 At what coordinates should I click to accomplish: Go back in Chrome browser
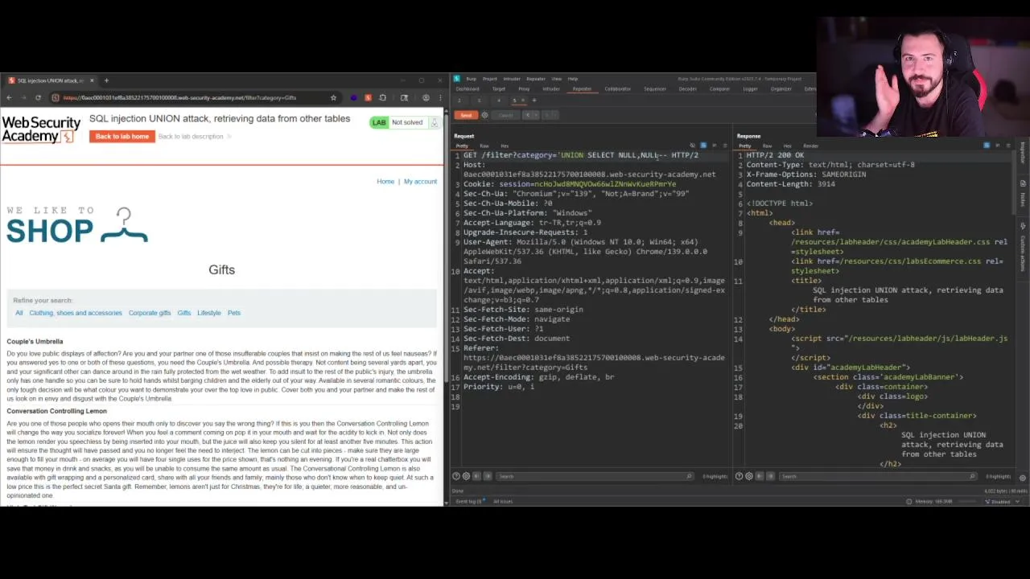(x=9, y=98)
